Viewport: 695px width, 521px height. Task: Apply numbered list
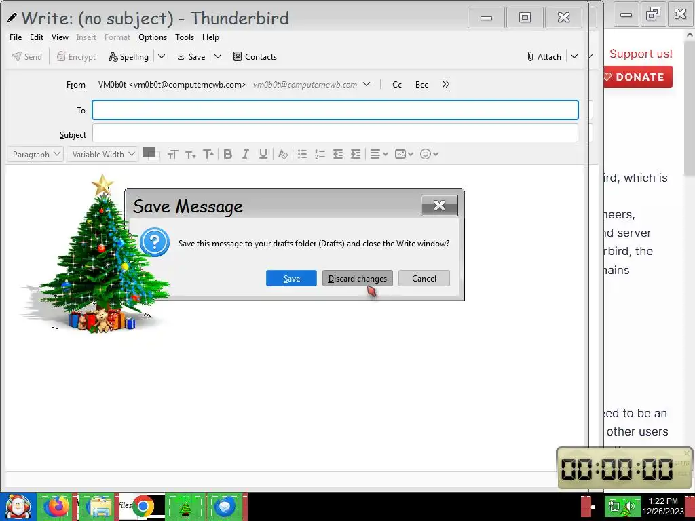click(x=320, y=154)
